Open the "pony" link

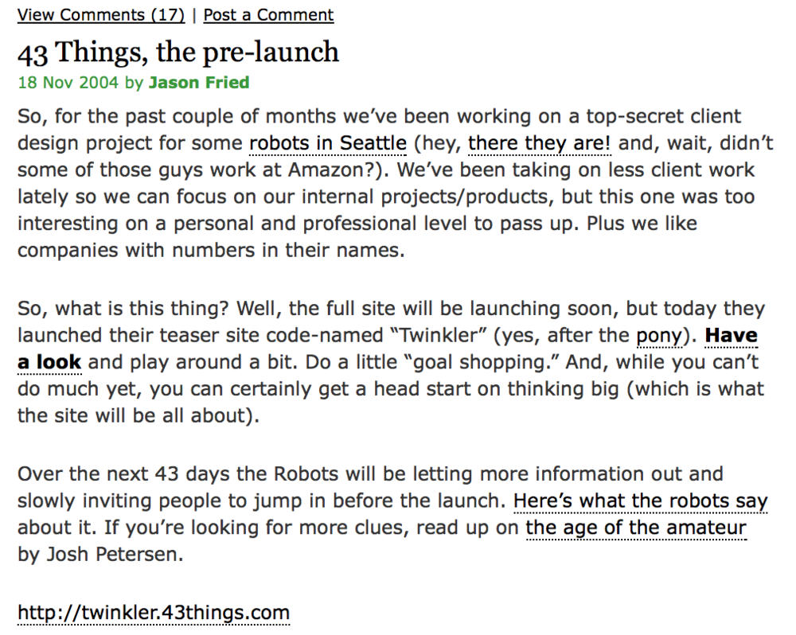(x=659, y=336)
